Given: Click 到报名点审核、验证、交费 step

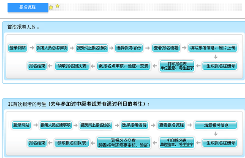Looking at the screenshot, I should click(x=123, y=66).
